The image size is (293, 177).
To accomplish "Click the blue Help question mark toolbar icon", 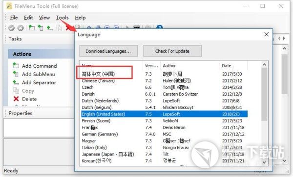I will click(x=159, y=27).
